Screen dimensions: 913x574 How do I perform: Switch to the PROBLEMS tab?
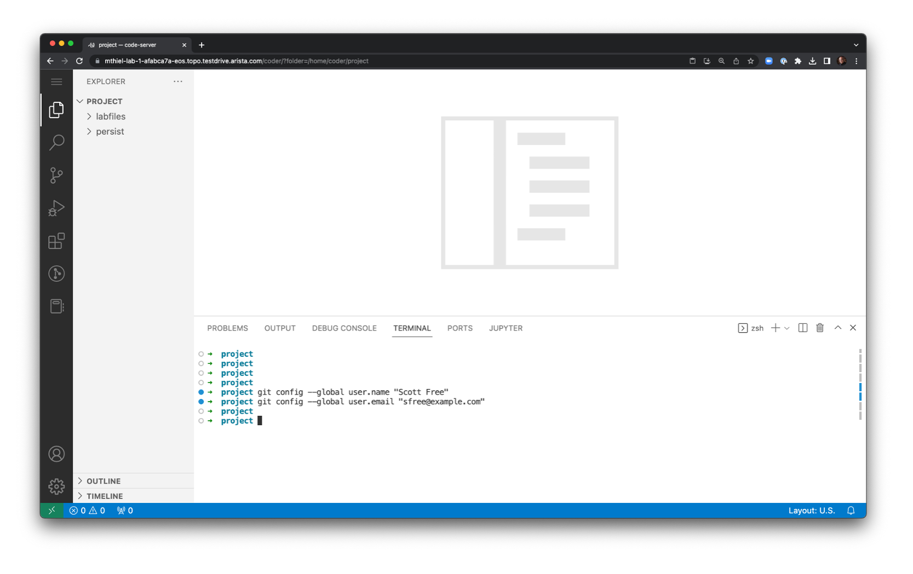click(227, 328)
